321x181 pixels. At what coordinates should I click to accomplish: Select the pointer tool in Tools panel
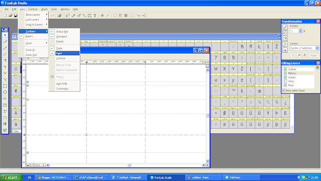(5, 35)
